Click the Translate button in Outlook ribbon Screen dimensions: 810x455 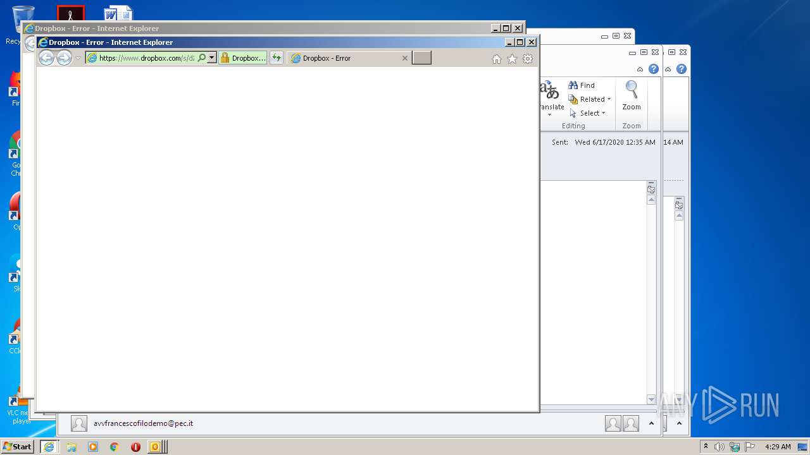click(x=551, y=98)
